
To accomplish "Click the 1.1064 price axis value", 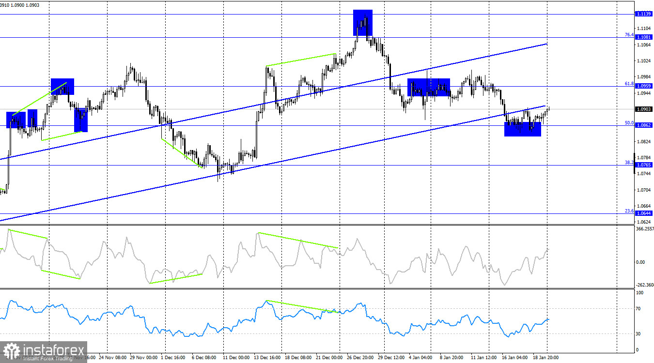I will (644, 45).
